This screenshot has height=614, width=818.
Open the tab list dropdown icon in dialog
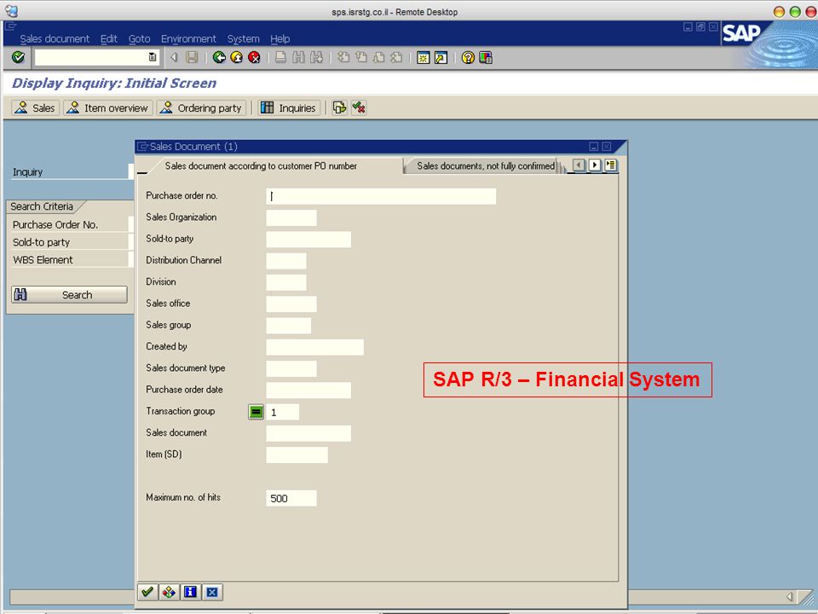610,165
